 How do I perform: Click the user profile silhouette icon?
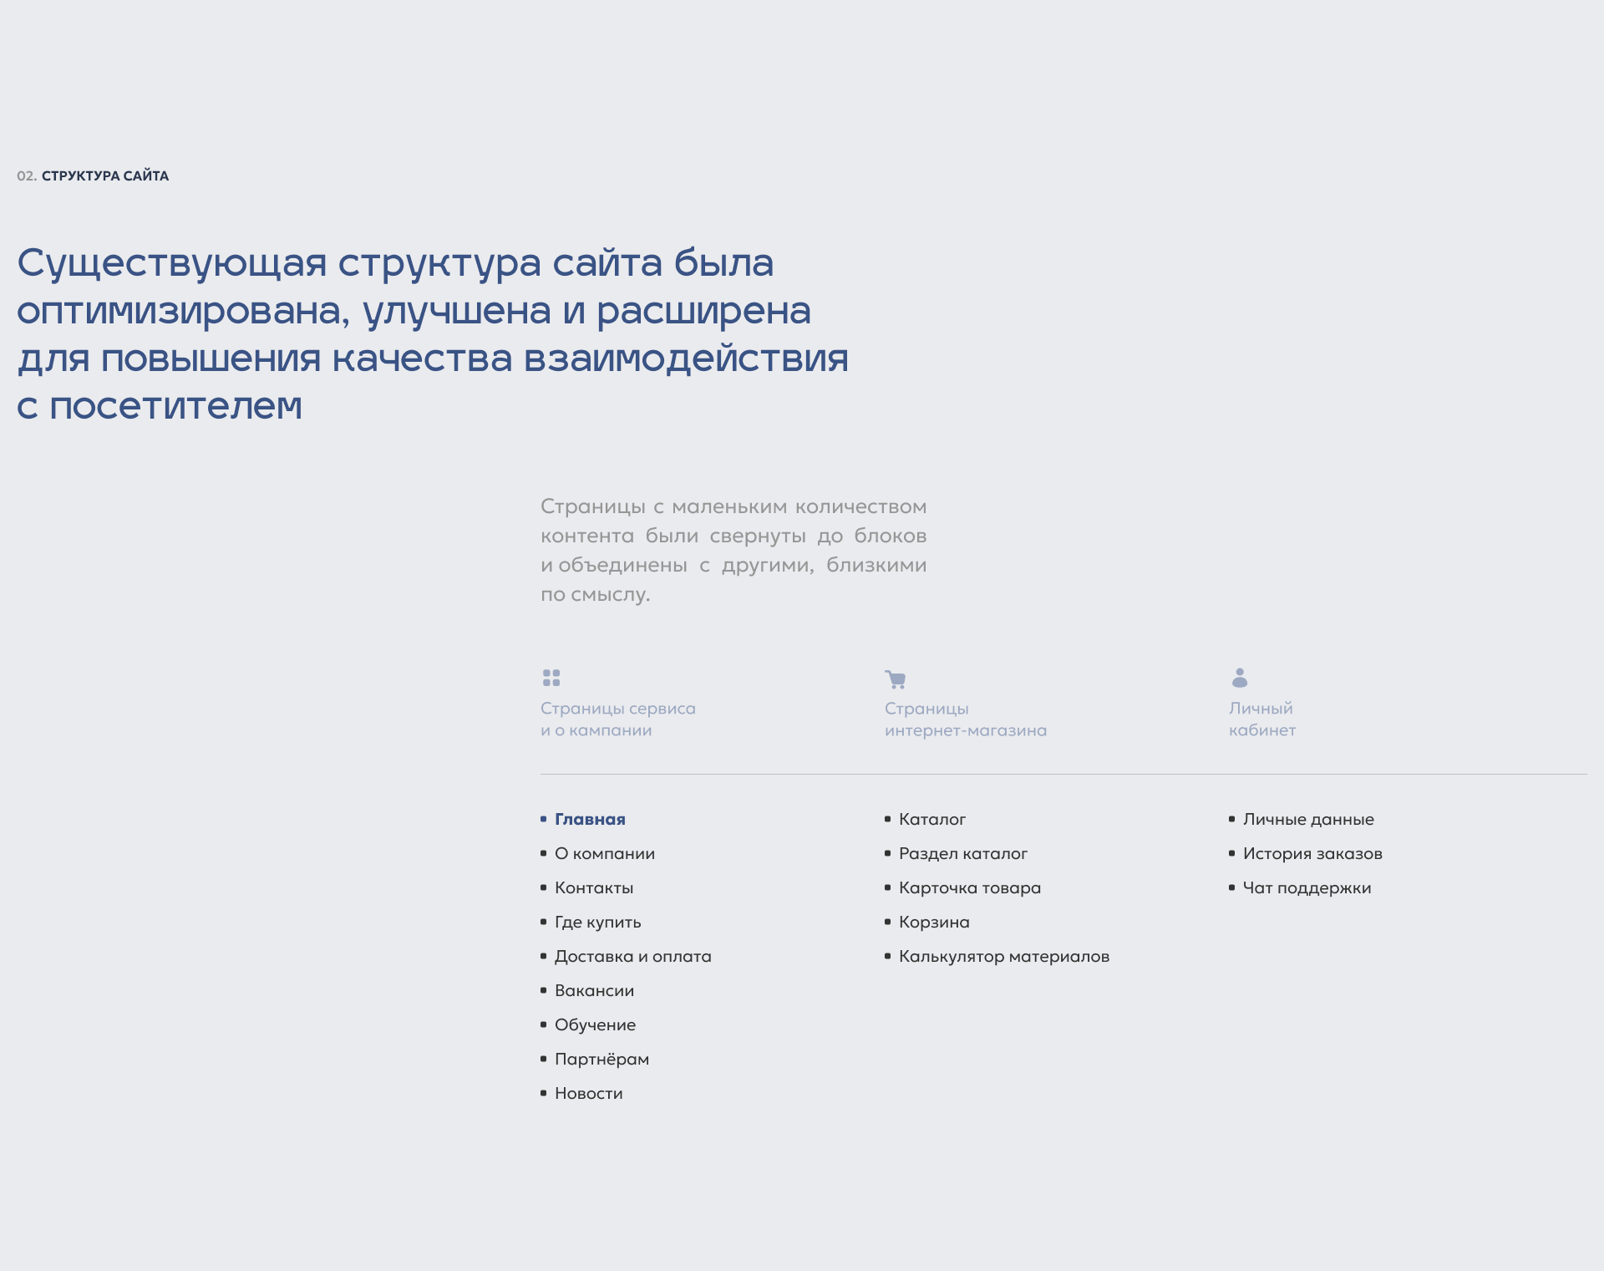(x=1240, y=678)
